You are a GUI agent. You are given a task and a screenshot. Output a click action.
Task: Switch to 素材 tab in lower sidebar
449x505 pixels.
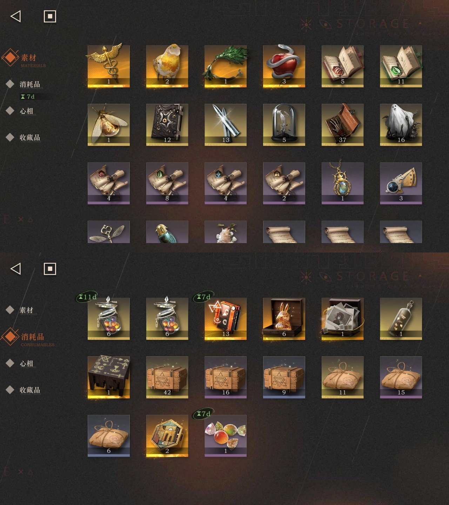[x=26, y=310]
